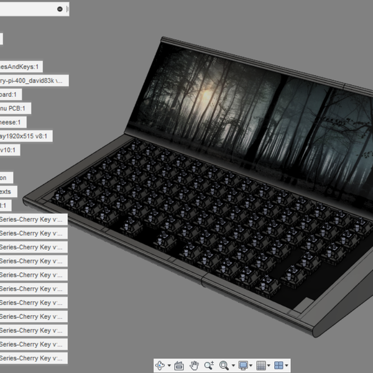373x373 pixels.
Task: Click the Zoom Window magnifier icon
Action: point(224,366)
